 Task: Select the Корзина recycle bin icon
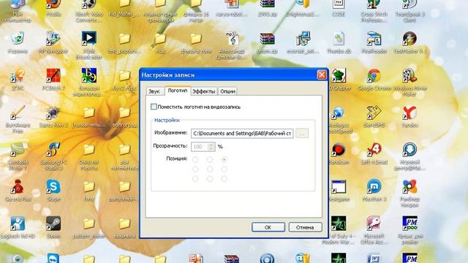[x=18, y=42]
